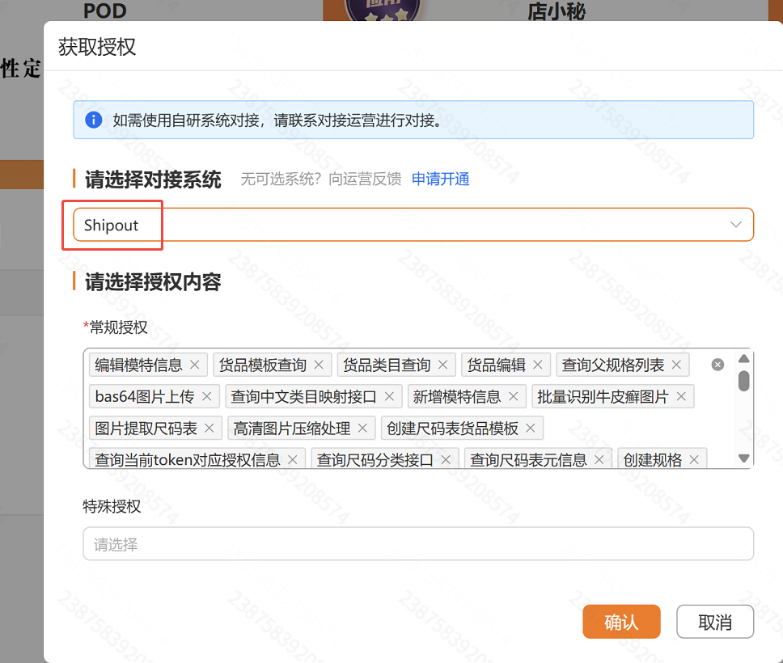Click the 获取授权 dialog title
The width and height of the screenshot is (783, 663).
point(97,47)
